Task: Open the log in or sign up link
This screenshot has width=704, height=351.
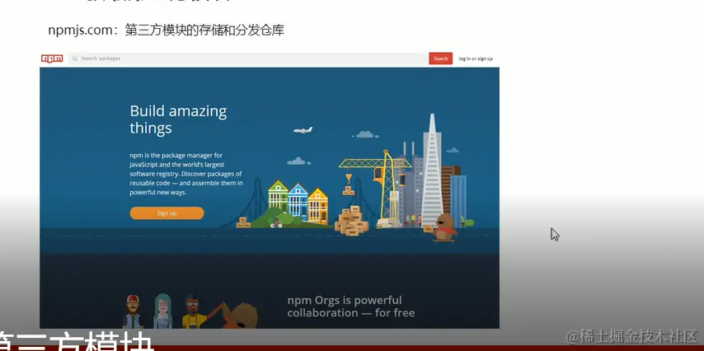Action: 476,58
